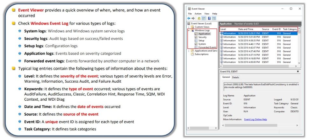Sort by the Source column header

point(266,29)
